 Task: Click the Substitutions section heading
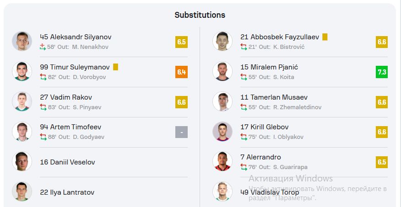click(x=200, y=15)
